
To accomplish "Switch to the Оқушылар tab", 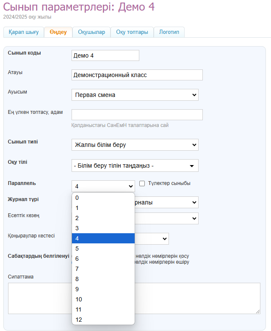I will point(91,33).
